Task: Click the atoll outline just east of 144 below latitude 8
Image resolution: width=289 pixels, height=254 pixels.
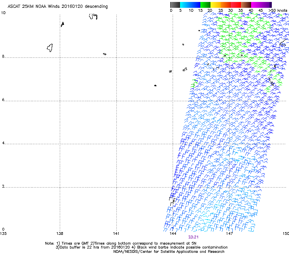Action: pos(185,69)
